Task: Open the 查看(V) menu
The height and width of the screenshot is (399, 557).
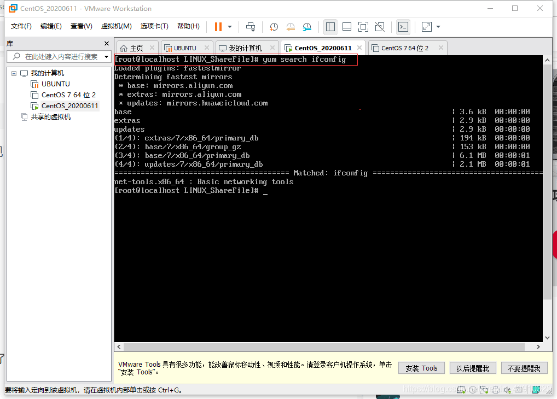Action: tap(82, 26)
